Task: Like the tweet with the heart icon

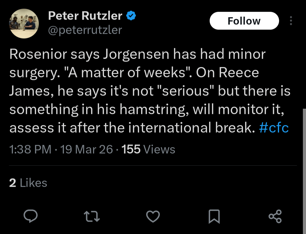Action: [x=153, y=217]
